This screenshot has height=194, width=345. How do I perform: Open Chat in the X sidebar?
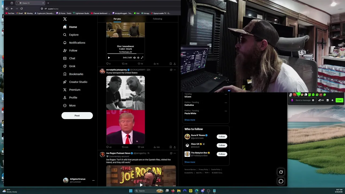pos(69,58)
